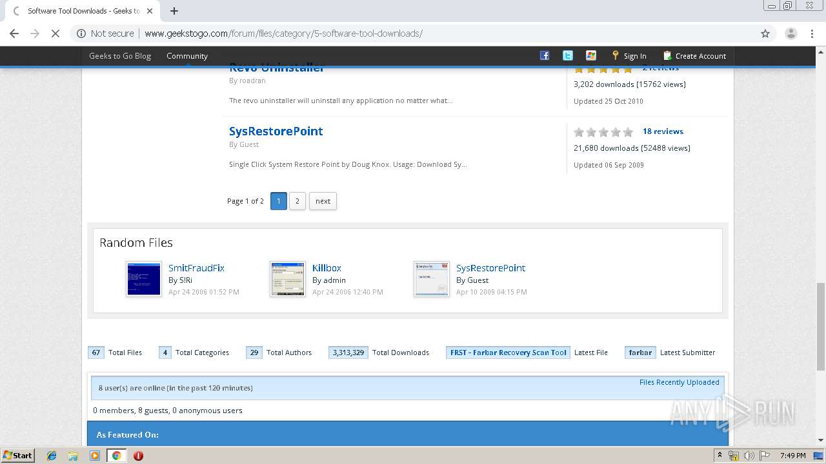This screenshot has width=826, height=464.
Task: Click the Page 1 of 2 label
Action: pyautogui.click(x=245, y=201)
